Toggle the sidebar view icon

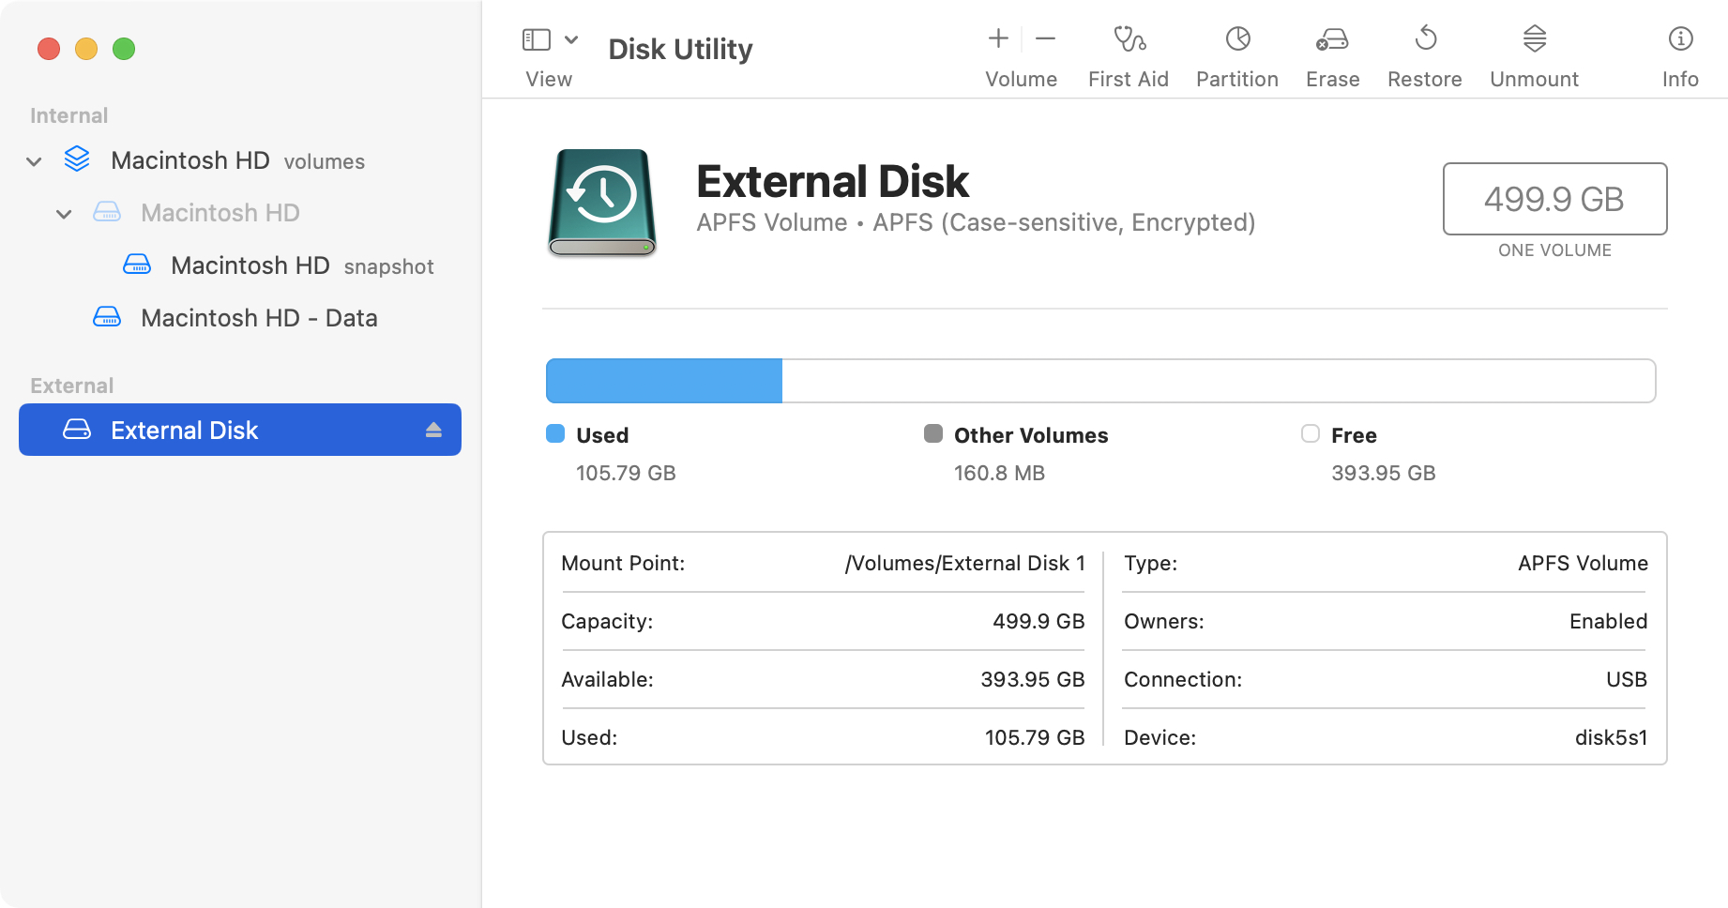[536, 39]
